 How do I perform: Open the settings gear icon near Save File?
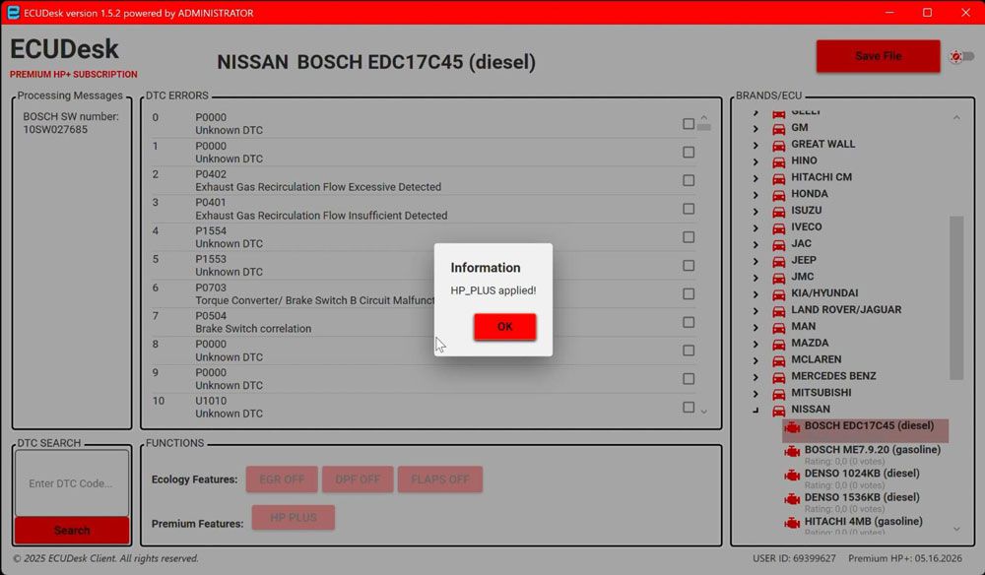click(x=956, y=56)
